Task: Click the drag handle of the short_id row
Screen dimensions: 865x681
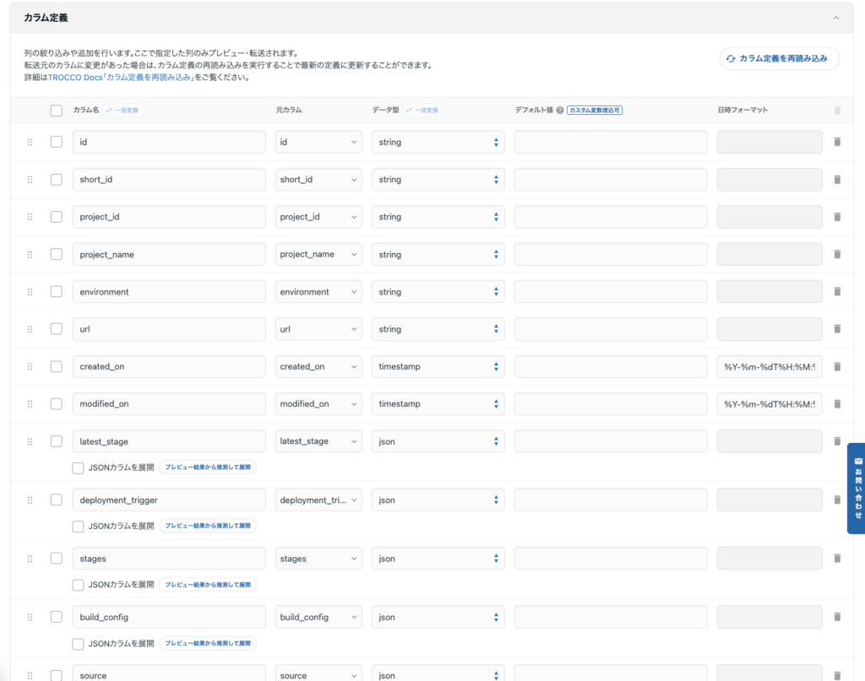Action: coord(30,180)
